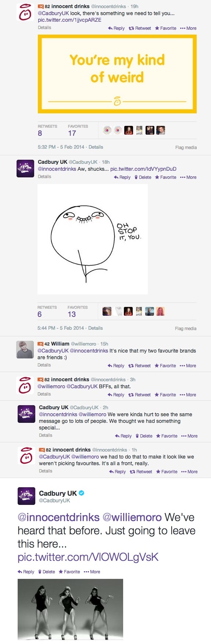Retweet the first innocent drinks tweet
This screenshot has height=644, width=211.
click(140, 28)
